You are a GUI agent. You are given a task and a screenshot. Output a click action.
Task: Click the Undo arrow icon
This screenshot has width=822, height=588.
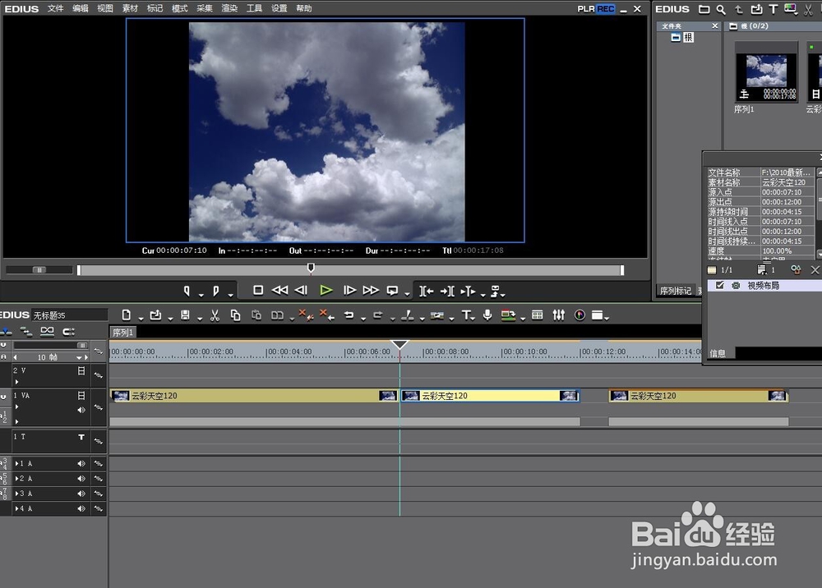[349, 315]
